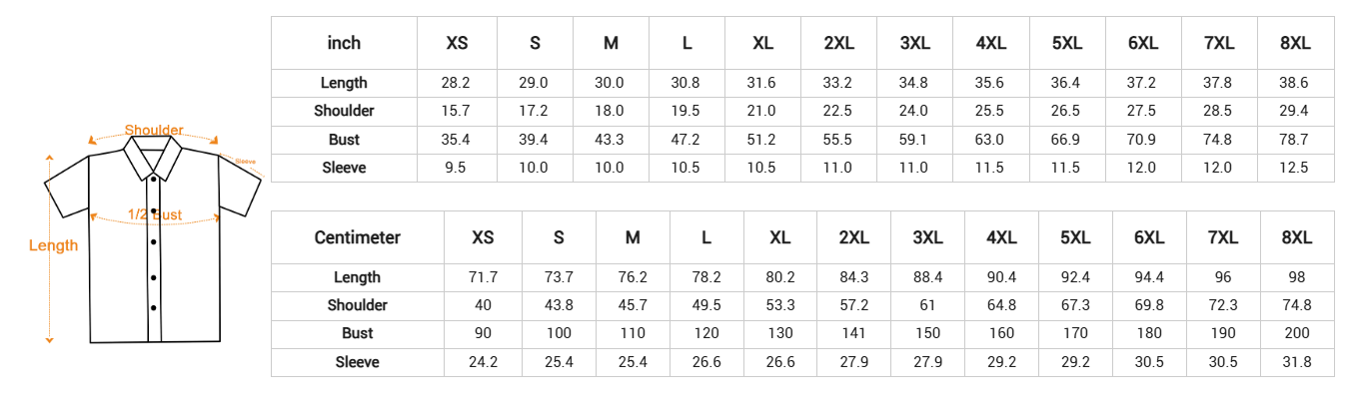This screenshot has width=1361, height=409.
Task: Click the 31.8 sleeve value cell
Action: (1296, 362)
